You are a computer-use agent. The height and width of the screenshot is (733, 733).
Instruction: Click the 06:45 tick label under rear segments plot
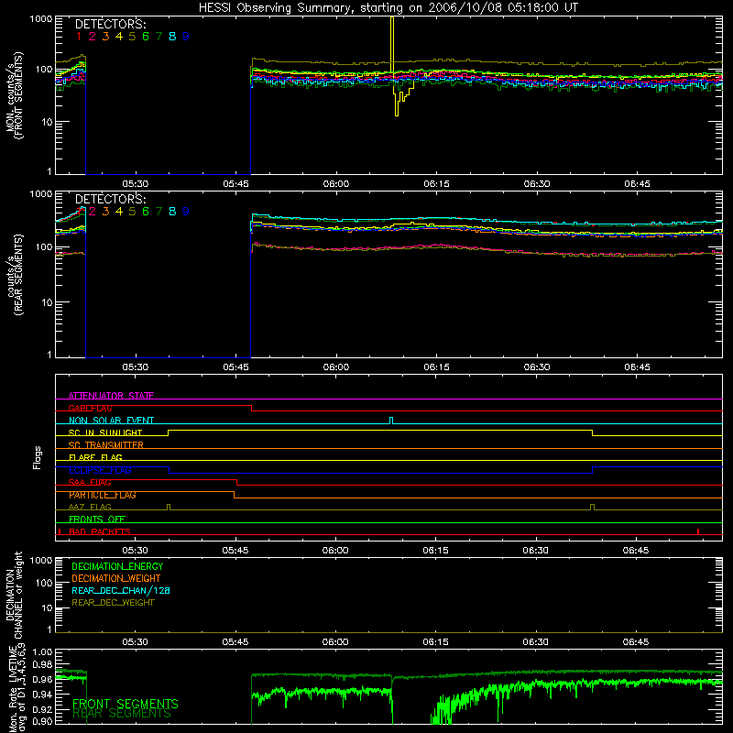click(x=637, y=367)
